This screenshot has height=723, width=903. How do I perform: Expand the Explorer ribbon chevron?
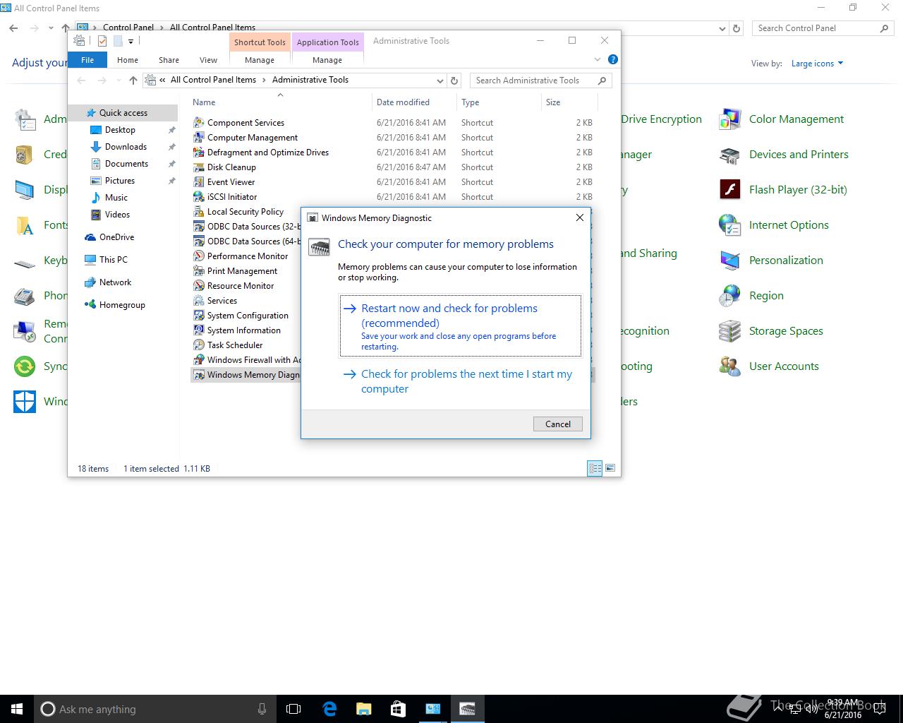(x=598, y=60)
